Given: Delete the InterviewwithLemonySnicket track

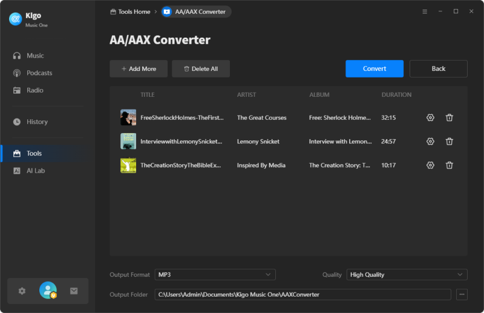Looking at the screenshot, I should [x=449, y=141].
